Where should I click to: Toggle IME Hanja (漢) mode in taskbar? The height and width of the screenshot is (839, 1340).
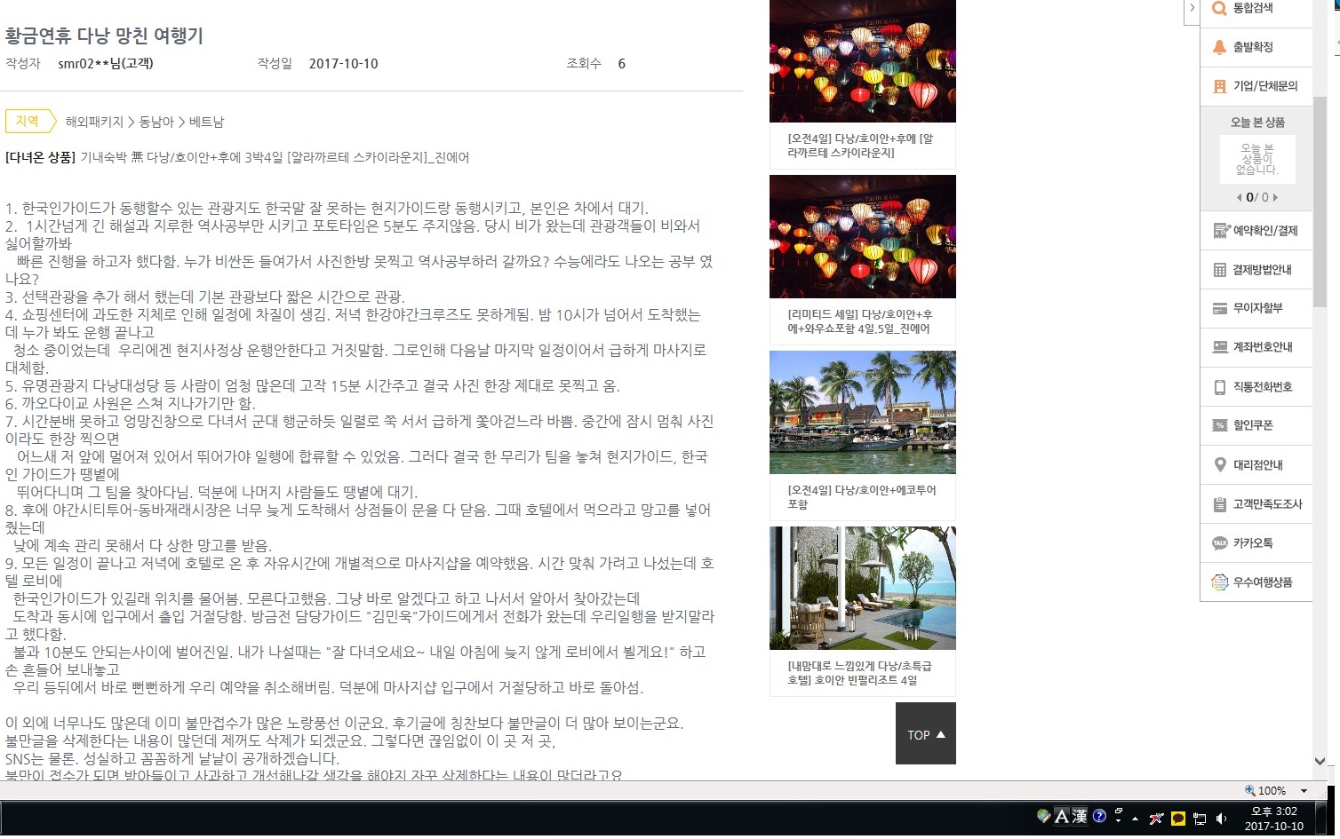[x=1079, y=816]
